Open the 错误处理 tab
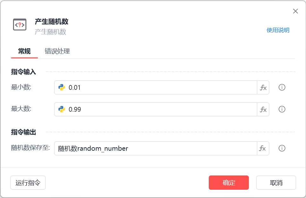The height and width of the screenshot is (198, 306). tap(57, 51)
